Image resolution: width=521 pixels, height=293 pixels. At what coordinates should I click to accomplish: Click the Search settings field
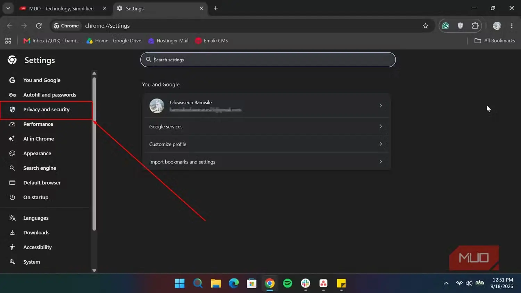pyautogui.click(x=268, y=60)
